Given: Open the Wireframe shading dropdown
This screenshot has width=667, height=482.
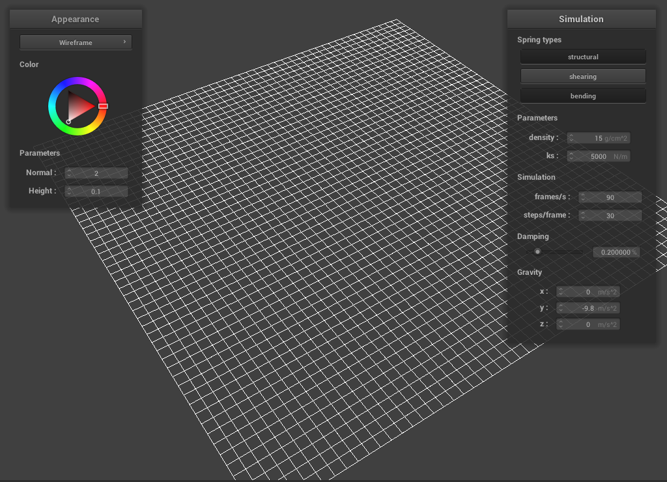Looking at the screenshot, I should pos(76,42).
